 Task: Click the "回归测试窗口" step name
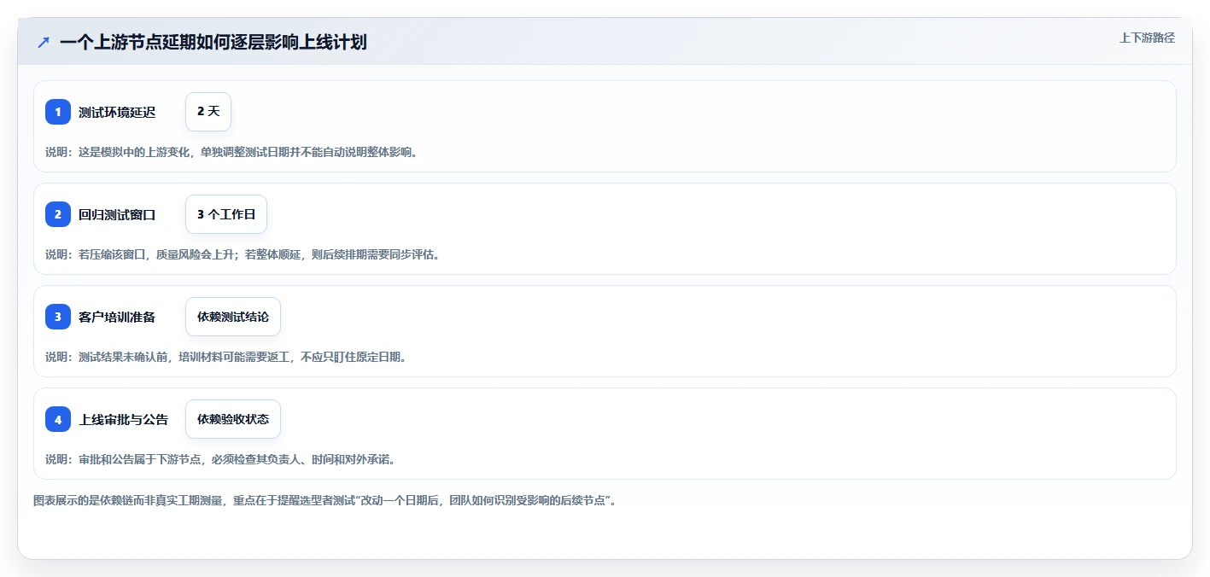click(117, 214)
